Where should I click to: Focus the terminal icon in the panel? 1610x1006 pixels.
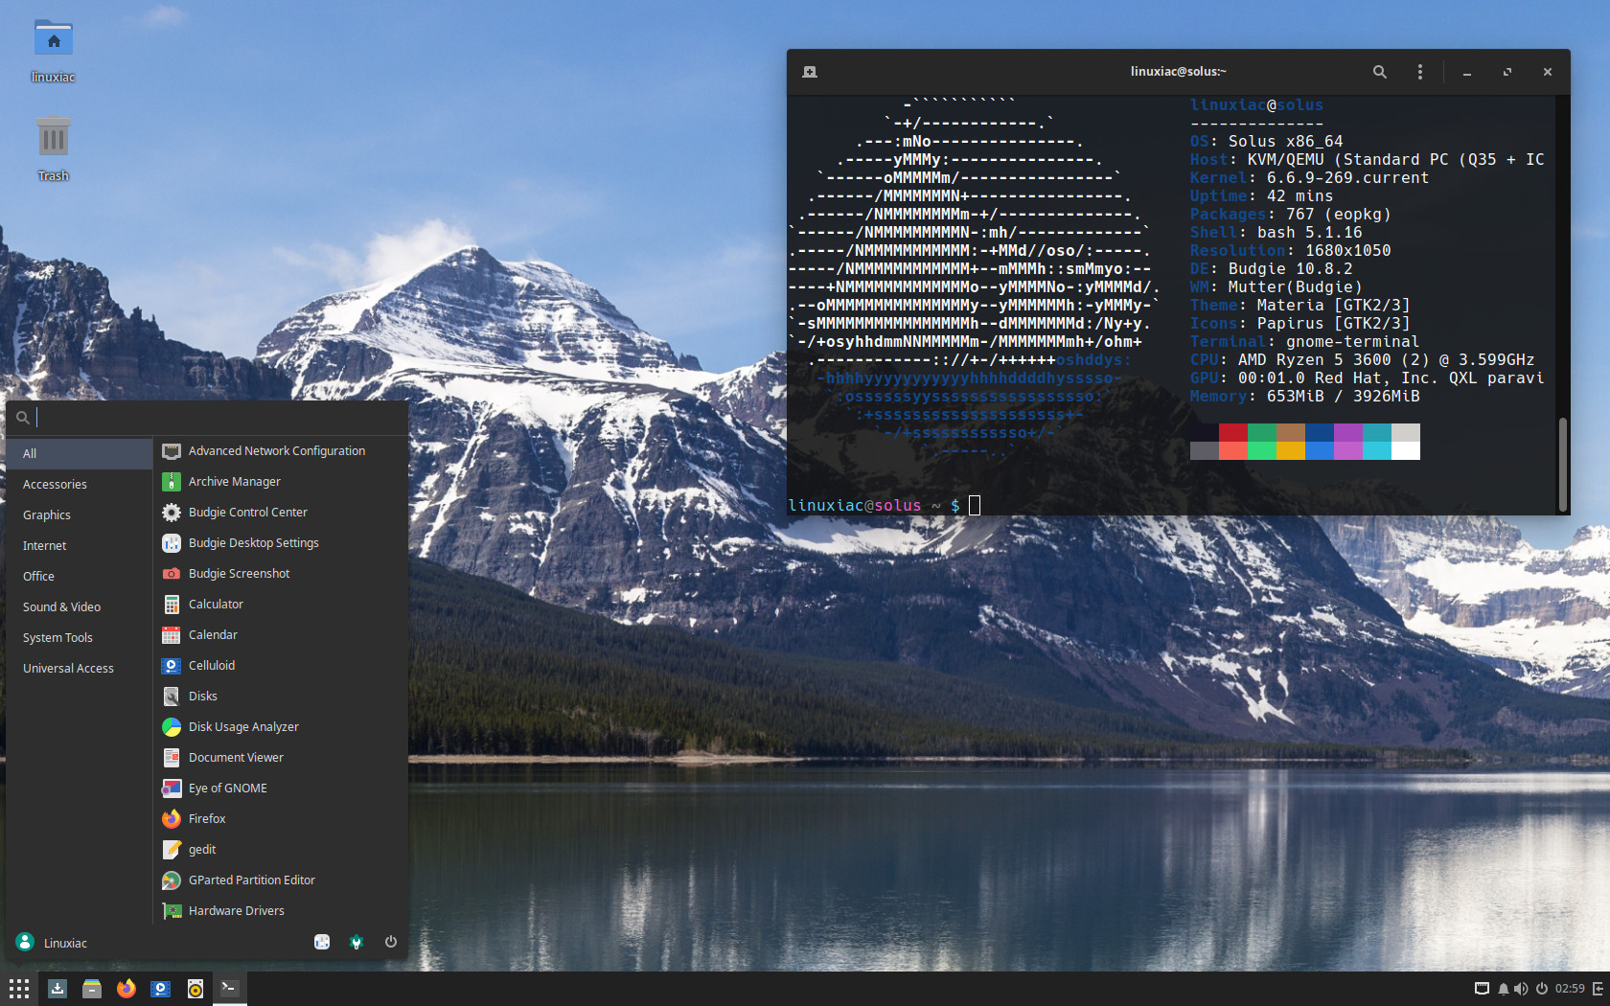pos(229,988)
